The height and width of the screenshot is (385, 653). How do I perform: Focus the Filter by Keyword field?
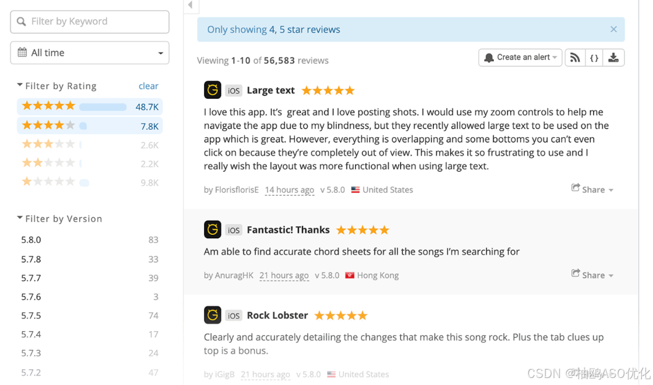click(90, 22)
